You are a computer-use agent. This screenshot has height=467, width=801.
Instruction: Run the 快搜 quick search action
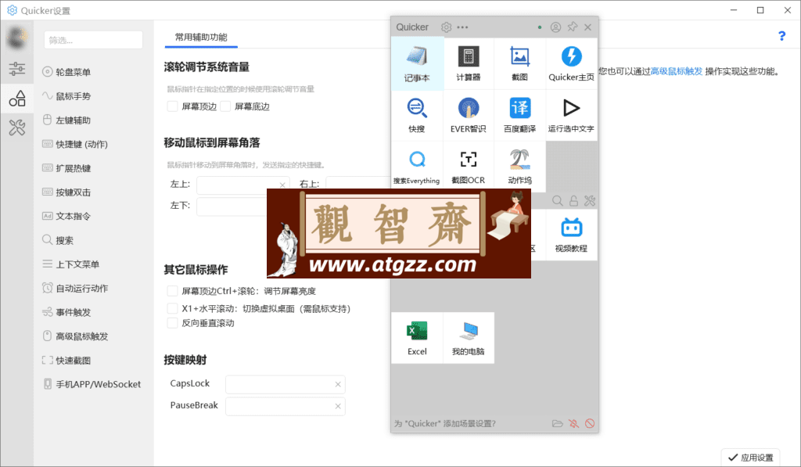417,116
